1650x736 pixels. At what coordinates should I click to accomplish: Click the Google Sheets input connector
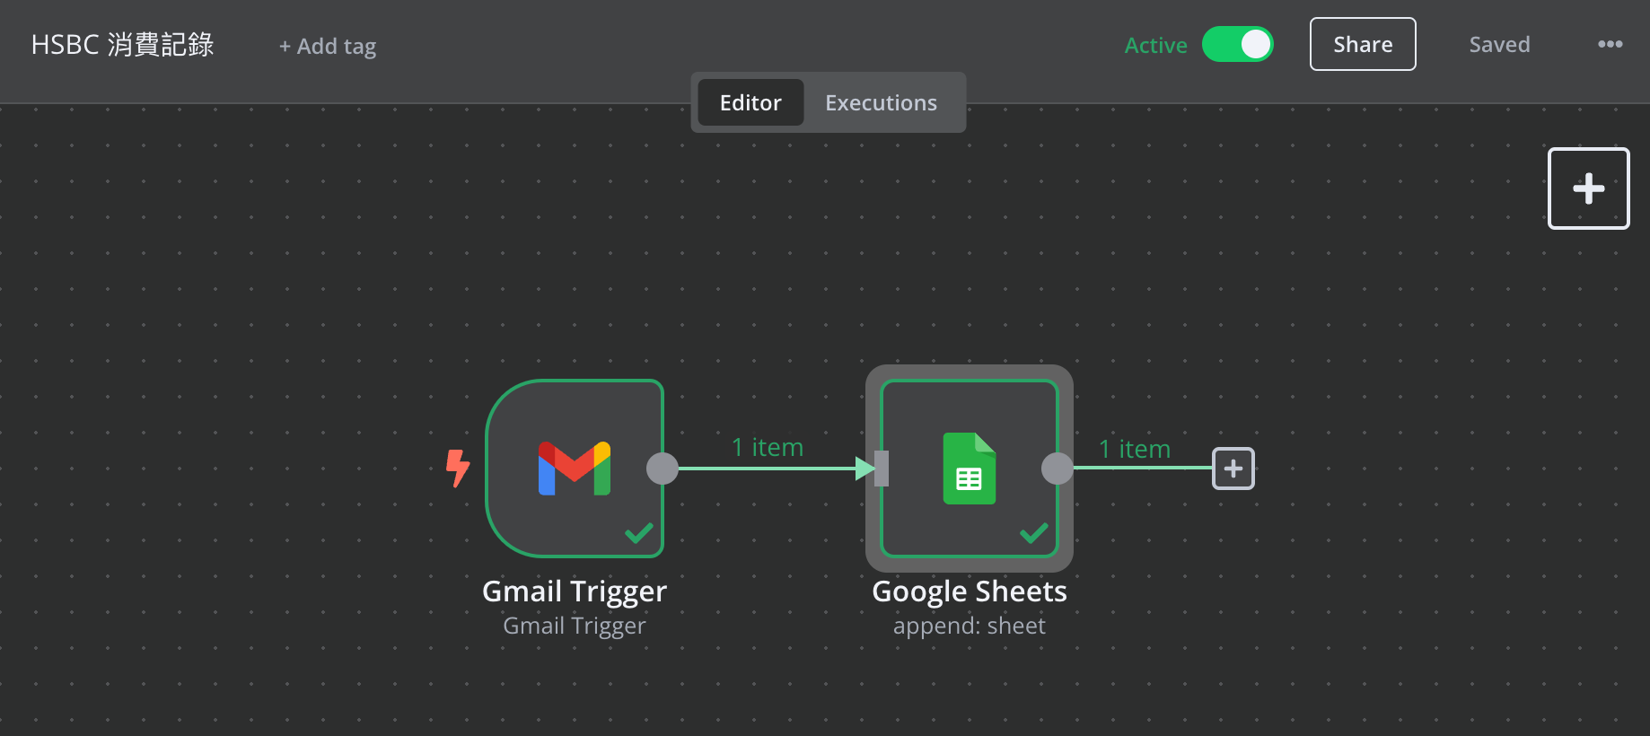pyautogui.click(x=882, y=469)
